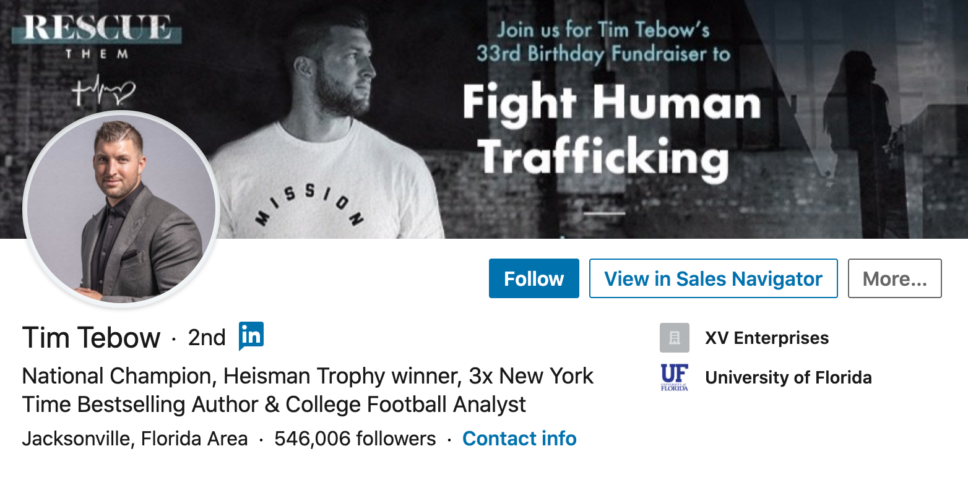
Task: Click the 546,006 followers count
Action: click(x=355, y=439)
